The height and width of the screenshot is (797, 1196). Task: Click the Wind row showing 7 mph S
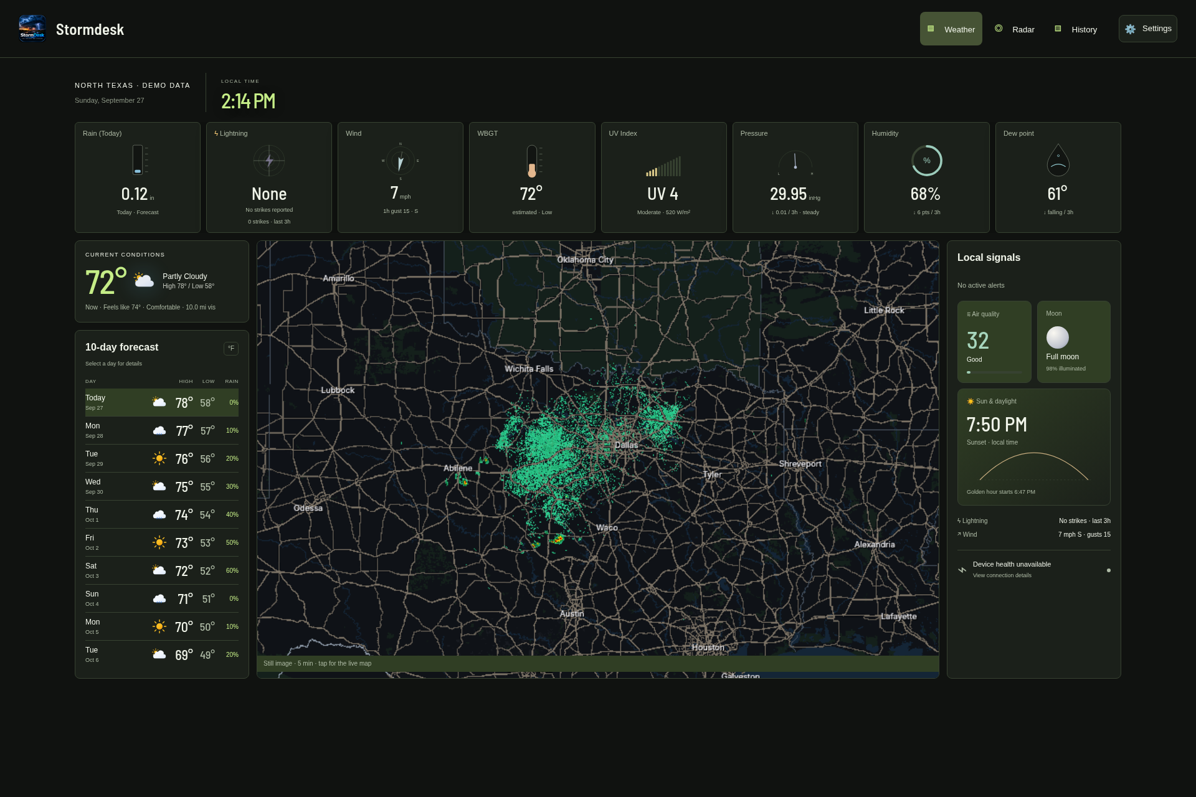point(1034,535)
